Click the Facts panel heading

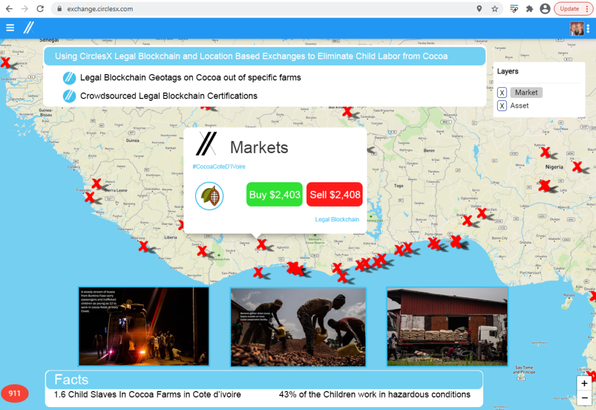(x=72, y=380)
